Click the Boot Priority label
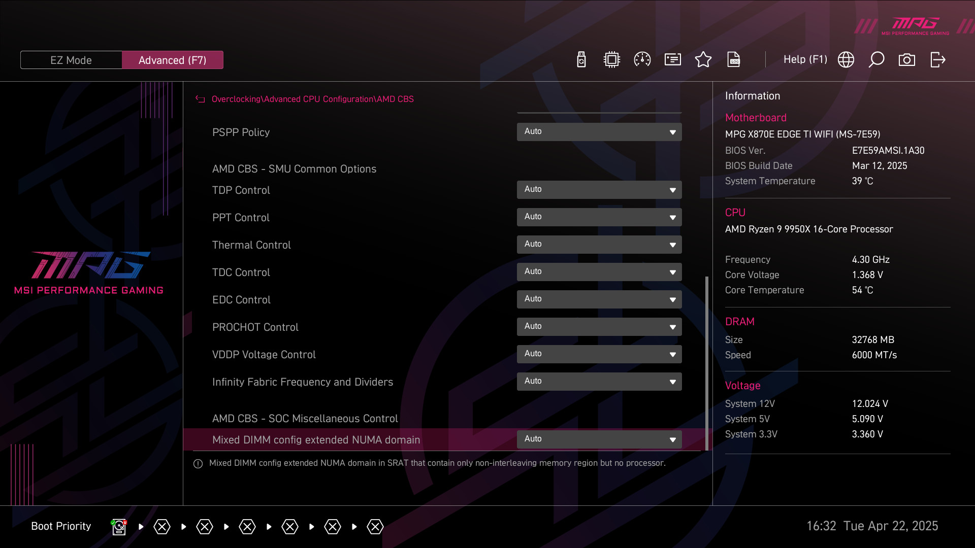The width and height of the screenshot is (975, 548). pyautogui.click(x=61, y=526)
